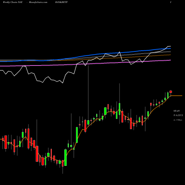Click the 'Weekly Charts NSE' title text
The width and height of the screenshot is (185, 185).
tap(13, 2)
